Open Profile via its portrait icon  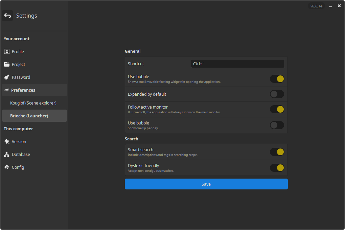point(7,51)
